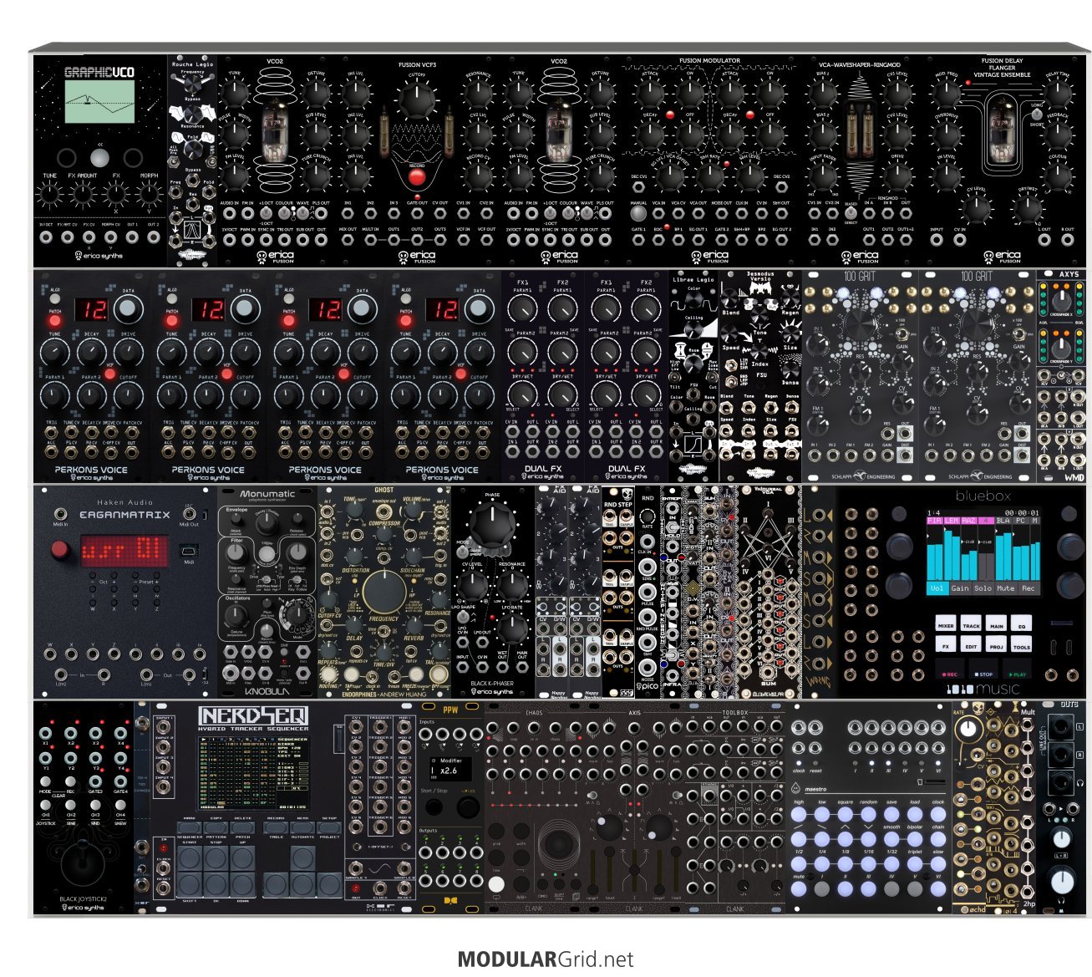The image size is (1092, 977).
Task: Open the MODULARGrid.net link
Action: tap(546, 959)
